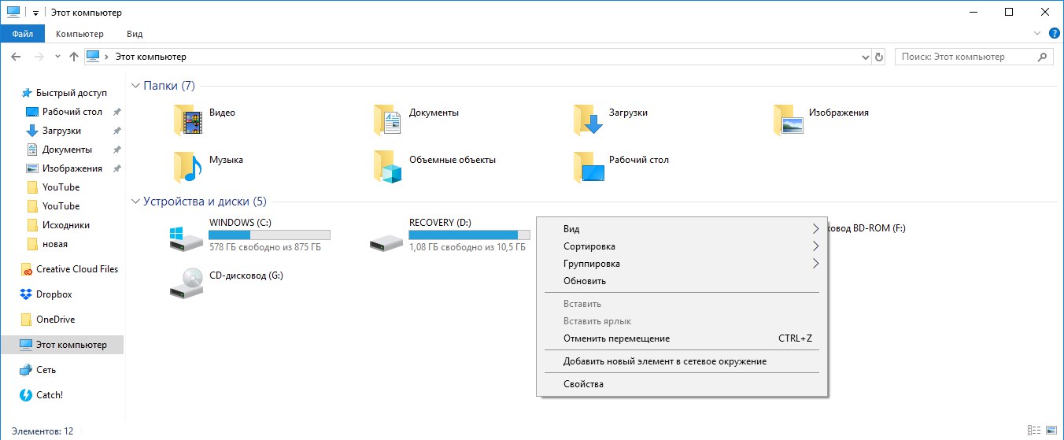Click the Этот компьютер address breadcrumb

pyautogui.click(x=150, y=57)
